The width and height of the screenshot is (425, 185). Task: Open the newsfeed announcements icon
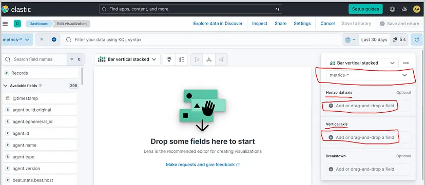point(404,9)
